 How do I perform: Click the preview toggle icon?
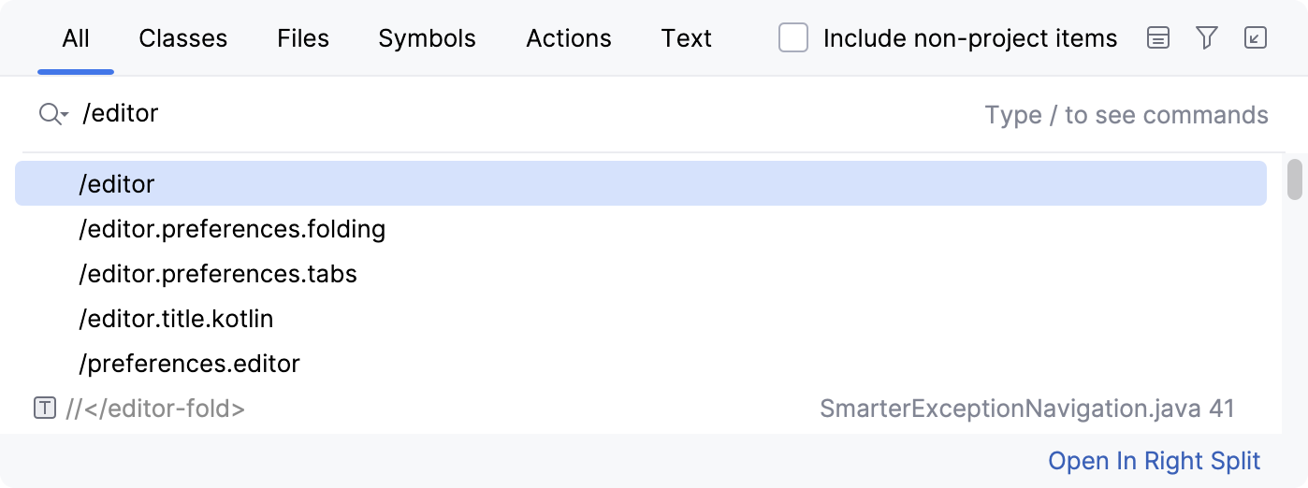(x=1158, y=38)
